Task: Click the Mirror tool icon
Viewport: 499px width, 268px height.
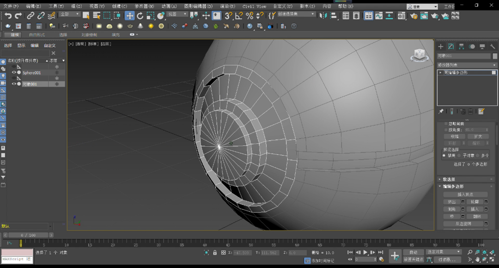Action: (323, 16)
